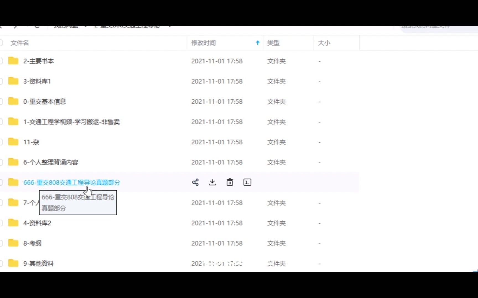Click the folder icon of 666-重交808交通工程导论真题部分
Image resolution: width=478 pixels, height=298 pixels.
pyautogui.click(x=13, y=182)
